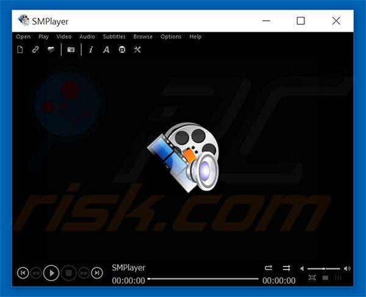This screenshot has height=297, width=366.
Task: Adjust the volume slider
Action: (x=323, y=269)
